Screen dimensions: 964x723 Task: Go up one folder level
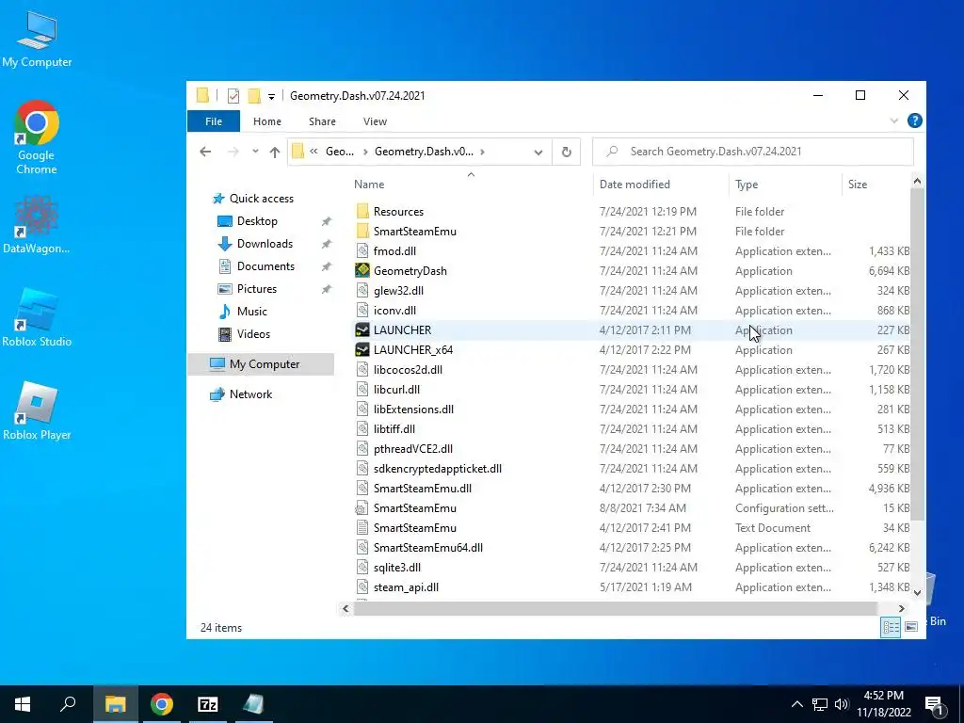[x=275, y=152]
